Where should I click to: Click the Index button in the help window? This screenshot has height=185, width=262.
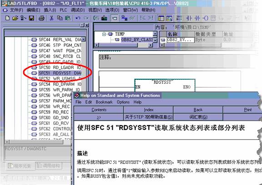(x=148, y=110)
